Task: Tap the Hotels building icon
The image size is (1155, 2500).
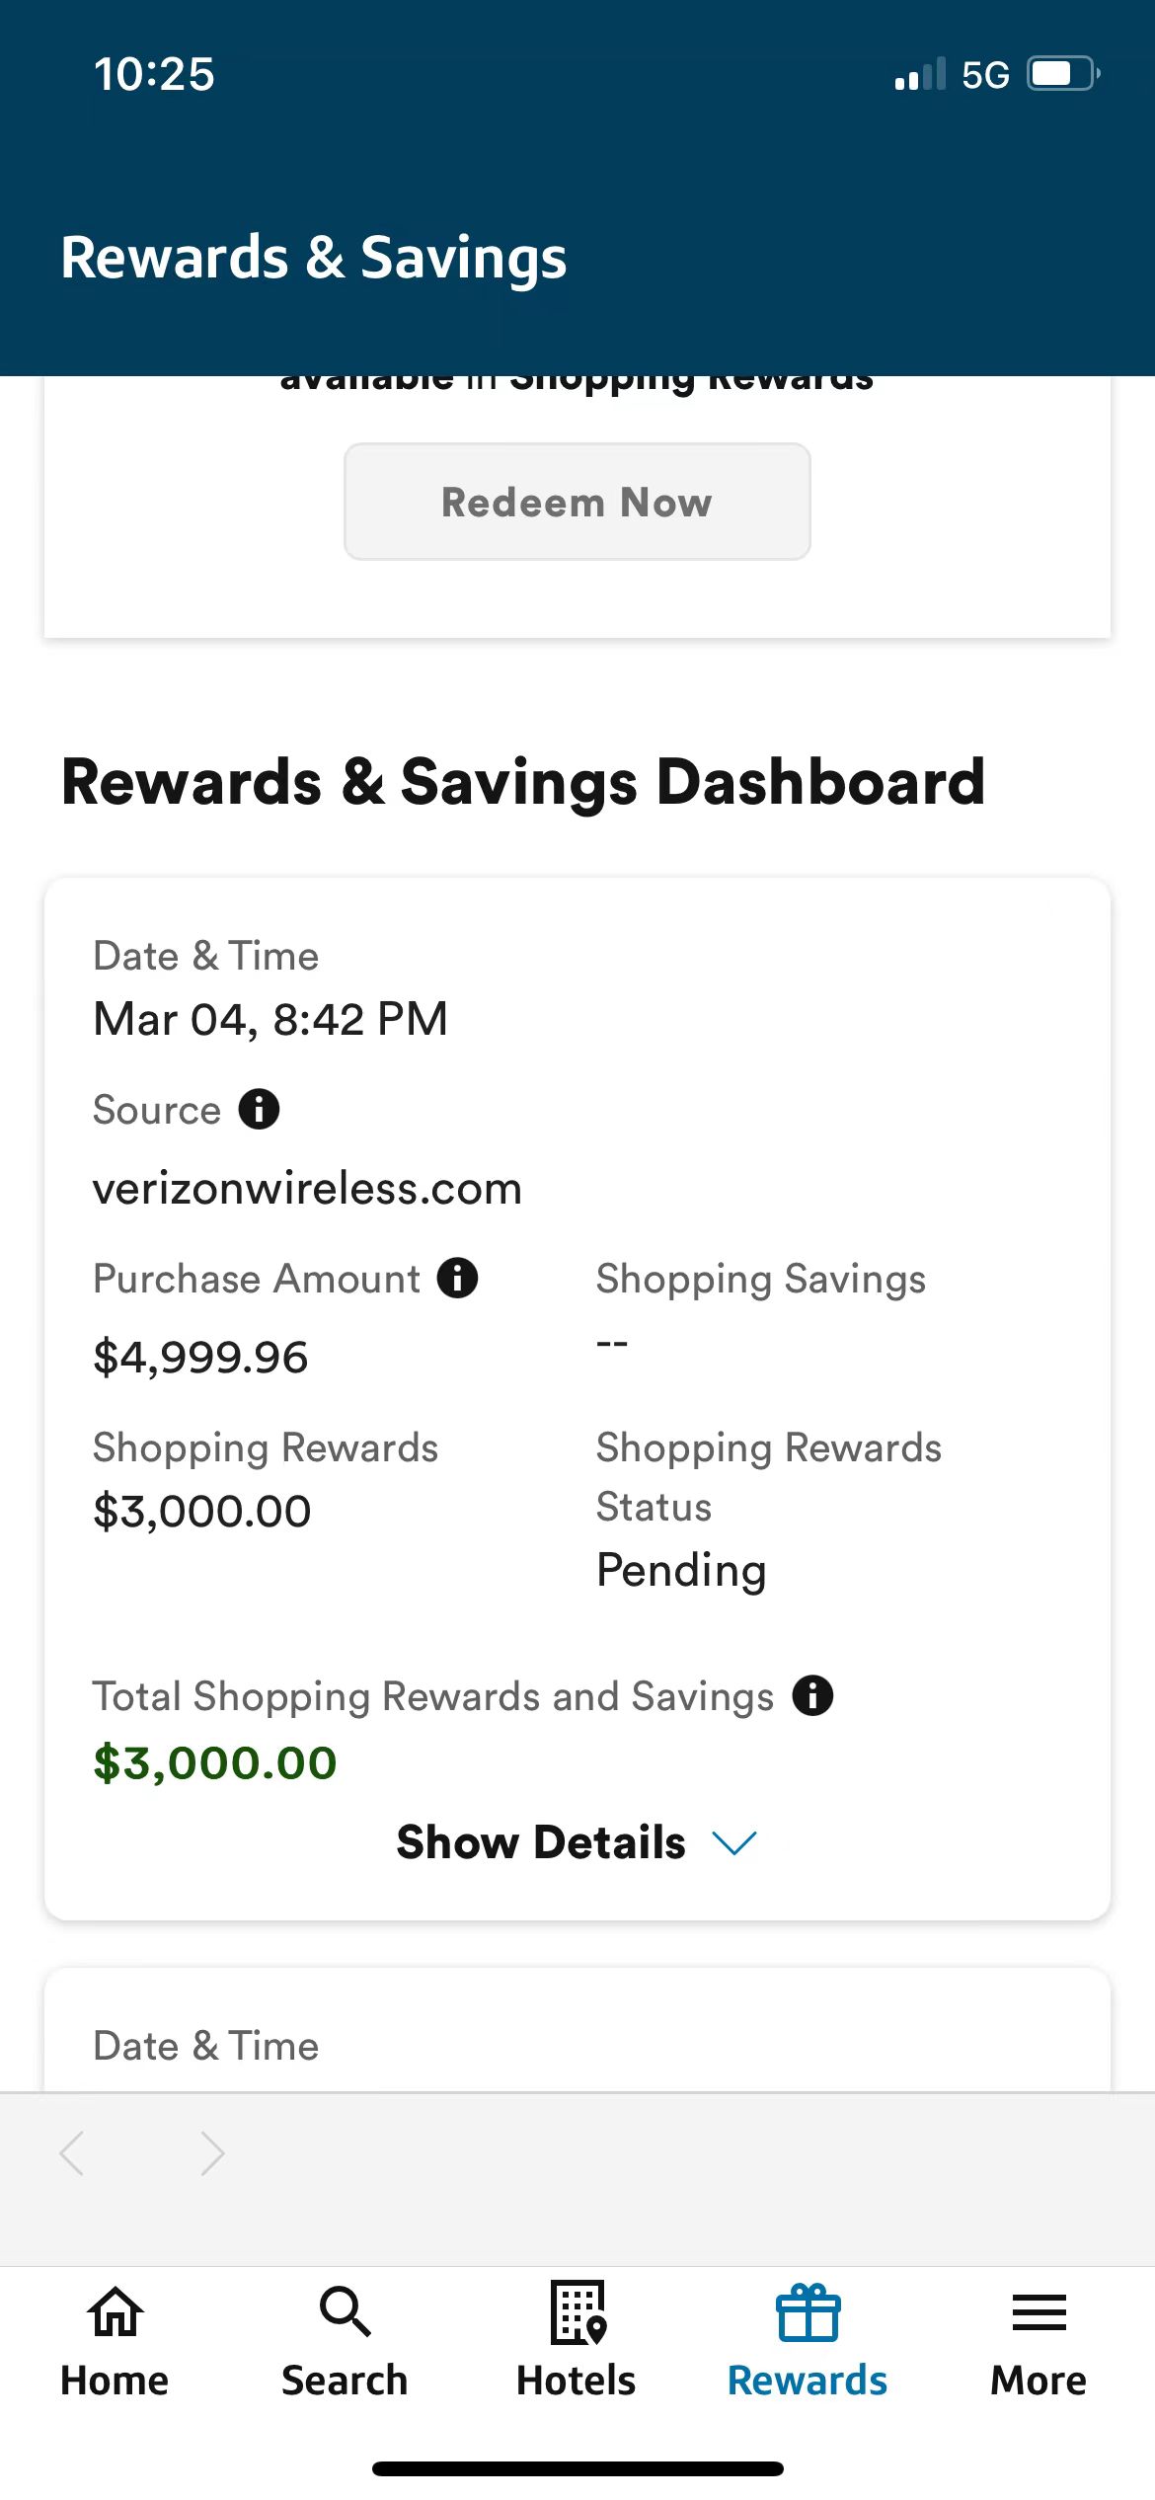Action: point(577,2312)
